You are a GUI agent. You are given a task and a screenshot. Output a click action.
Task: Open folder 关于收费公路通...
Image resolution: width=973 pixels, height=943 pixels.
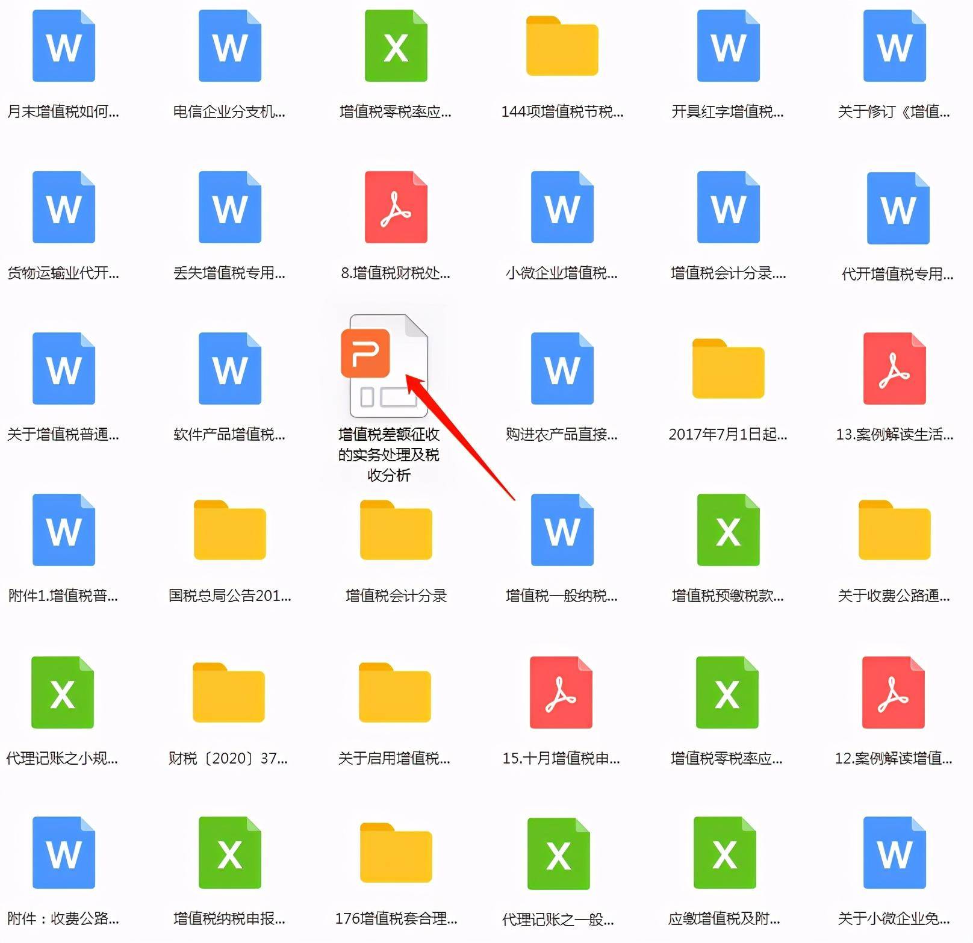point(895,530)
